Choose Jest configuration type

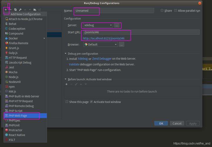(x=25, y=67)
